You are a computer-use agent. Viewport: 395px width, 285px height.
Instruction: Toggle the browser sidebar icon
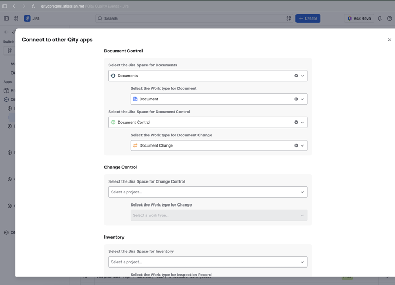point(4,7)
